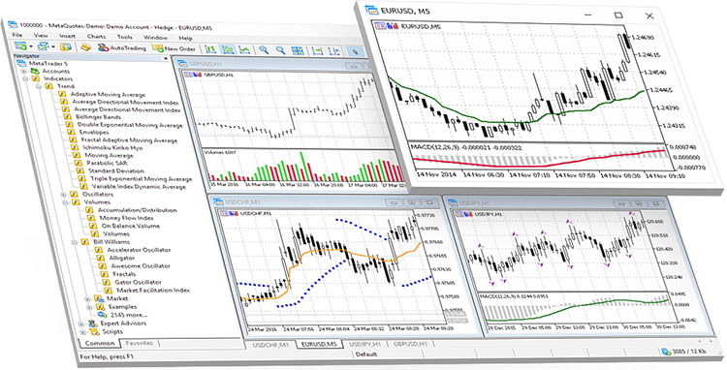This screenshot has height=370, width=727.
Task: Select the Bollinger Bands indicator
Action: 98,117
